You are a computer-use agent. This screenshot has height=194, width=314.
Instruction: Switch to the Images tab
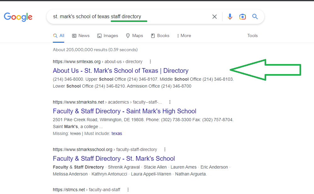pyautogui.click(x=108, y=36)
